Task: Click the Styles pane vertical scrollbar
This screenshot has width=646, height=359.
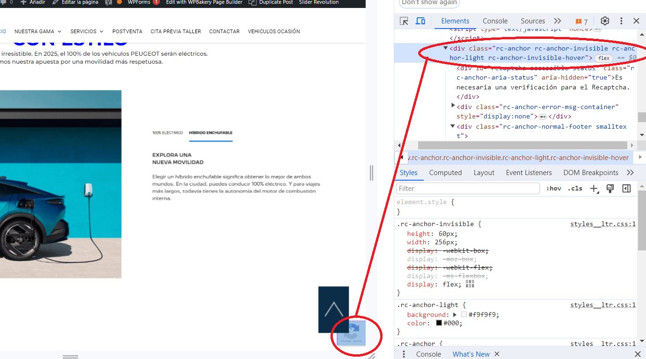Action: pyautogui.click(x=642, y=220)
